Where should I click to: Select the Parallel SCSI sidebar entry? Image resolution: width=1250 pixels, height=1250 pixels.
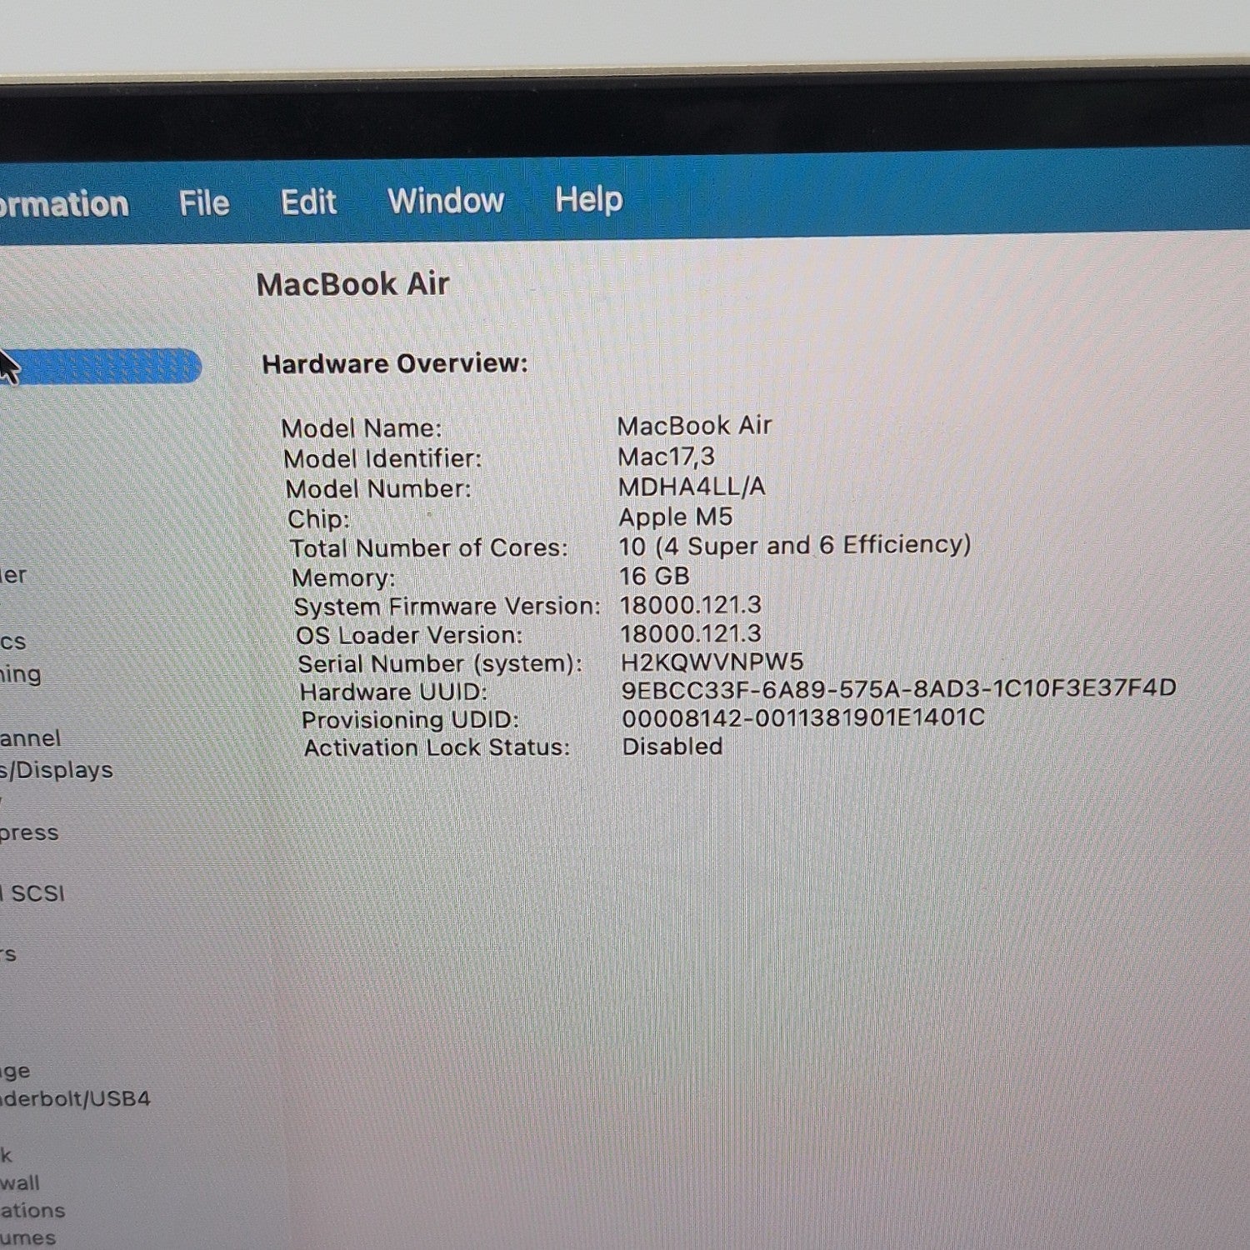click(32, 893)
